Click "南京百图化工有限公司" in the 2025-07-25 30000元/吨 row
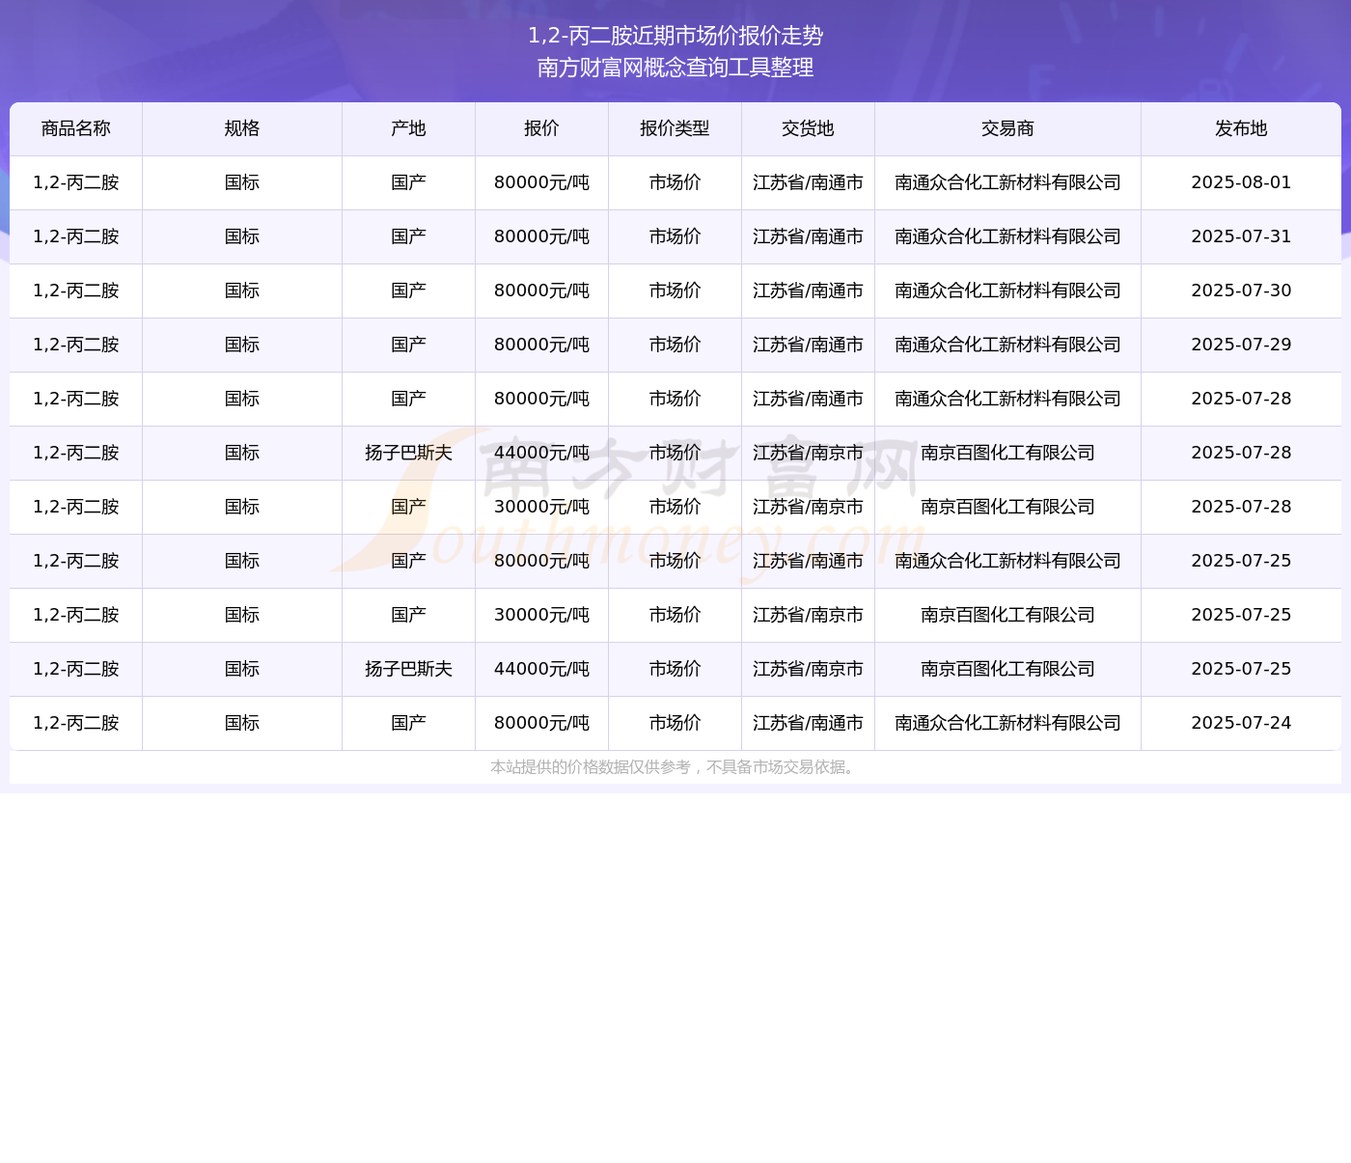This screenshot has width=1351, height=1163. (1008, 615)
